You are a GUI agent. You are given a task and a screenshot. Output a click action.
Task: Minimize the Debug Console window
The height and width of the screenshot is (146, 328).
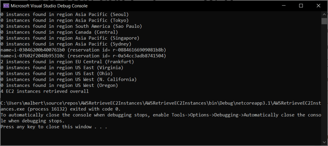283,6
